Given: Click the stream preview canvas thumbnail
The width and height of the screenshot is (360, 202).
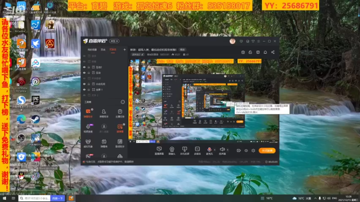Looking at the screenshot, I should pyautogui.click(x=203, y=101).
